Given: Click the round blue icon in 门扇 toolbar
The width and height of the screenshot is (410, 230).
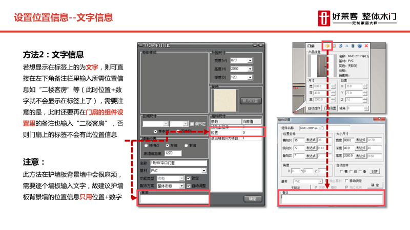Looking at the screenshot, I should point(360,46).
